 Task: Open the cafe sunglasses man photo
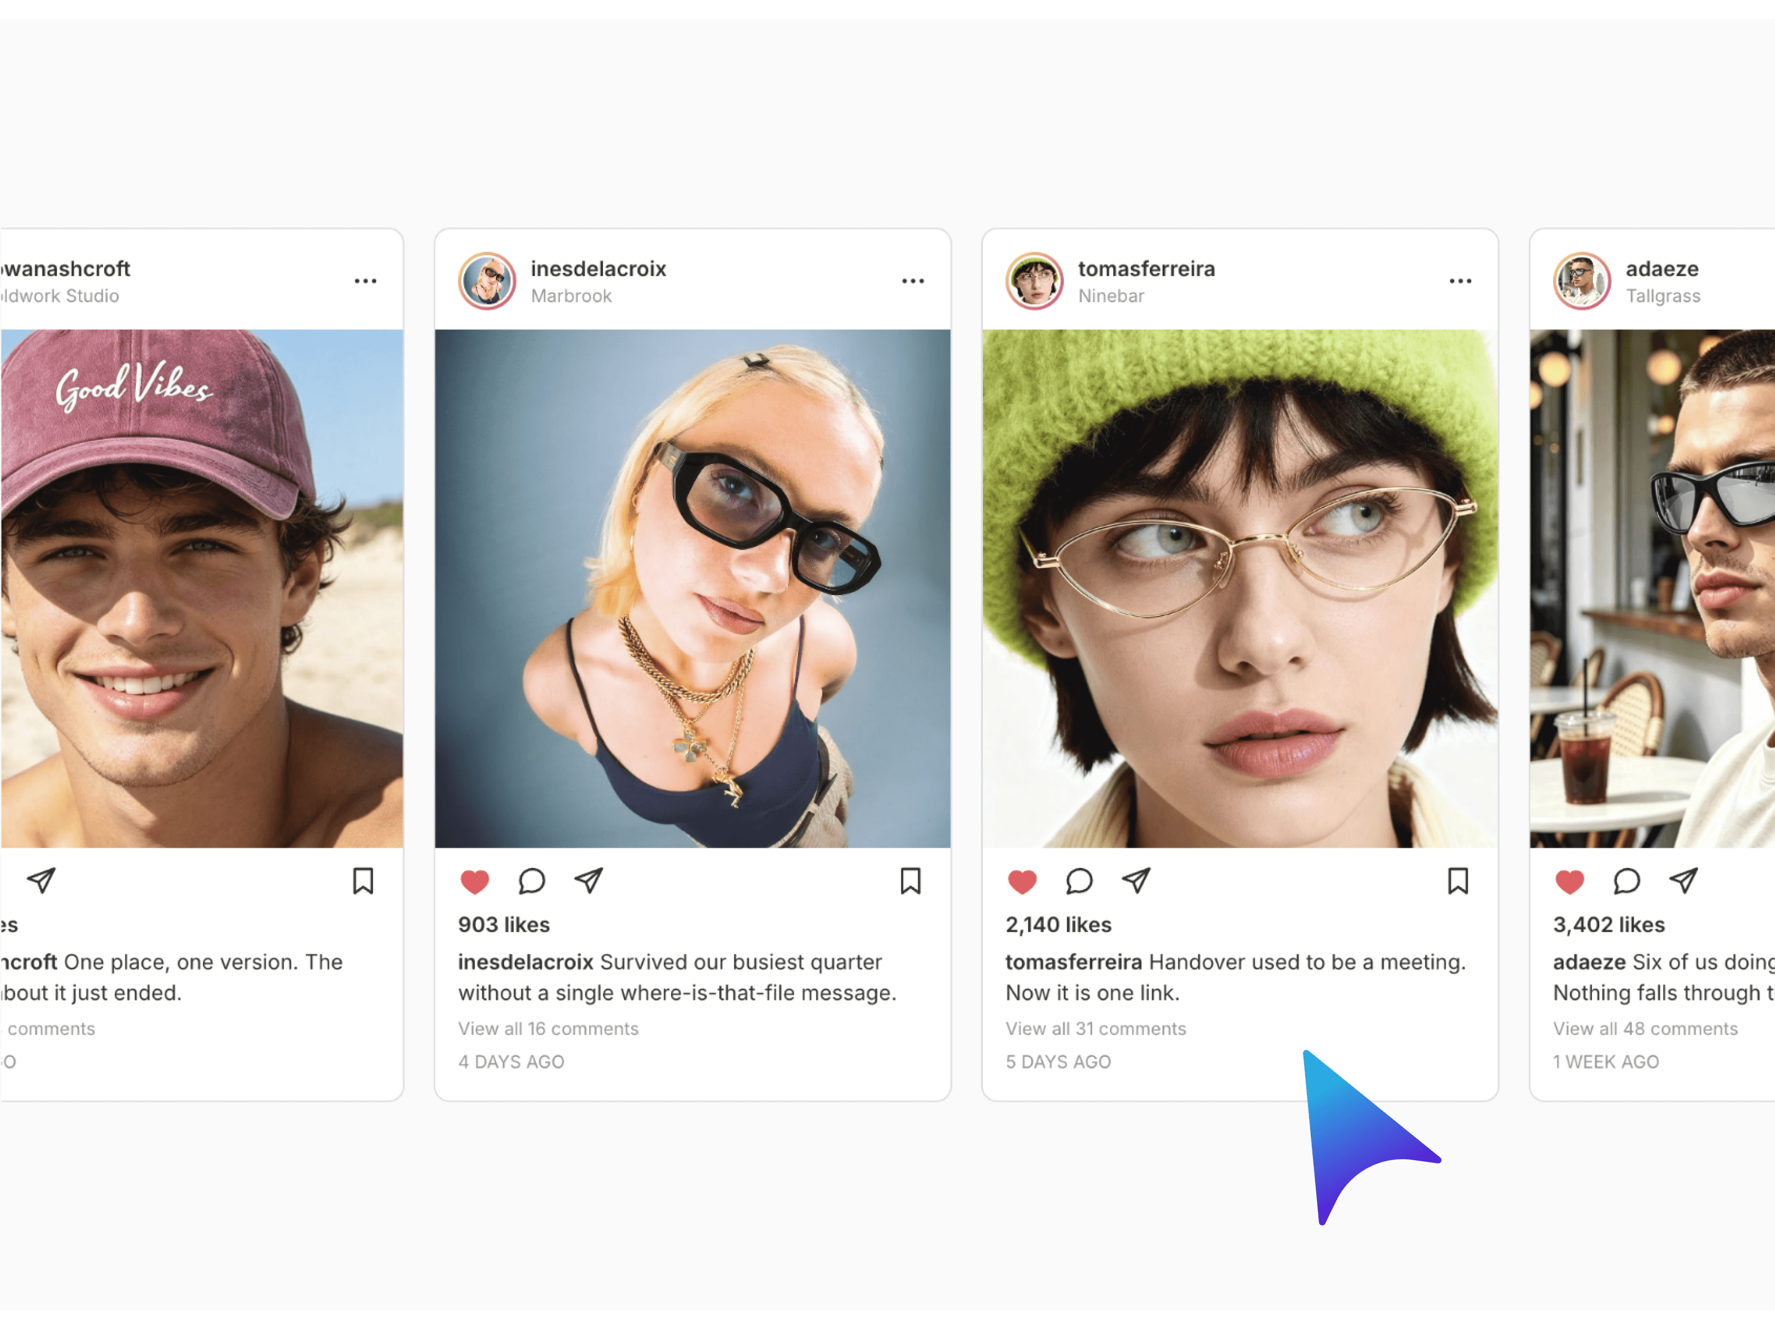click(x=1652, y=588)
